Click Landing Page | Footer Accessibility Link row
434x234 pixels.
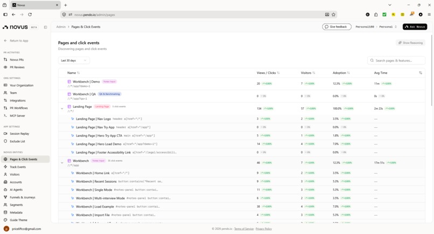click(x=242, y=152)
